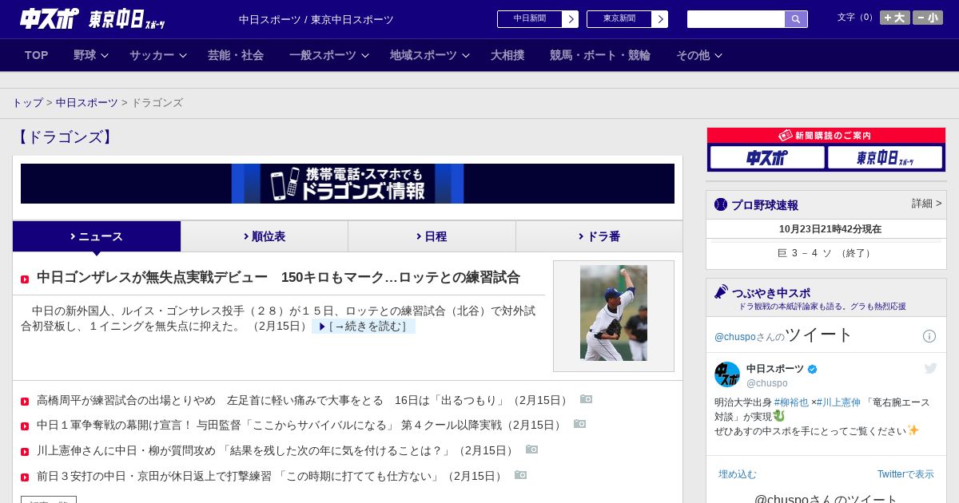
Task: Open 競馬・ボート・競輪 section
Action: pos(600,55)
